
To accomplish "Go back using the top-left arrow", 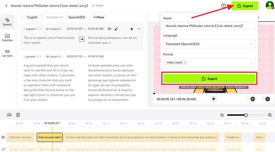I will click(x=6, y=6).
